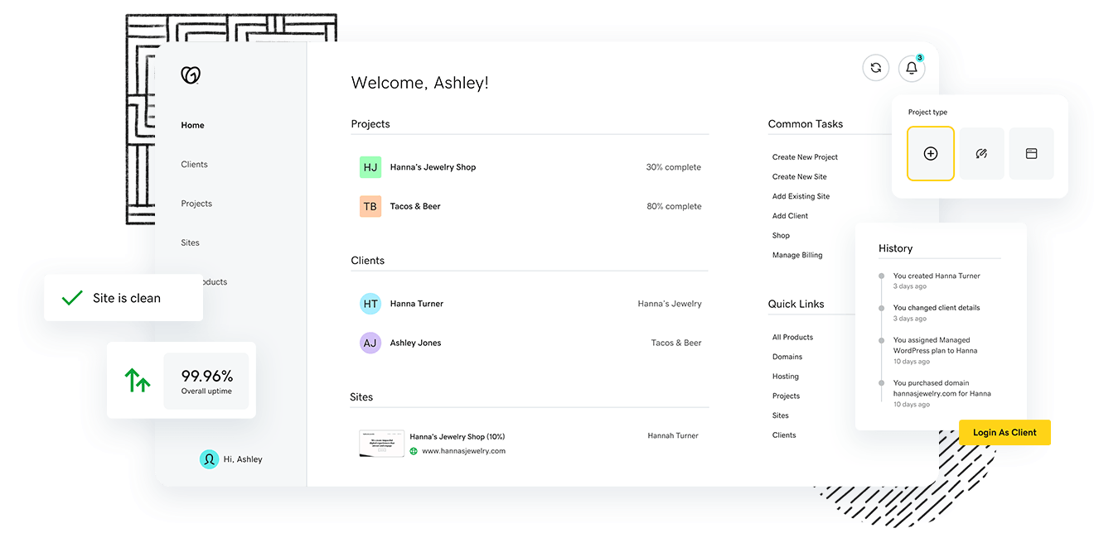
Task: Open Sites in the sidebar
Action: coord(191,243)
